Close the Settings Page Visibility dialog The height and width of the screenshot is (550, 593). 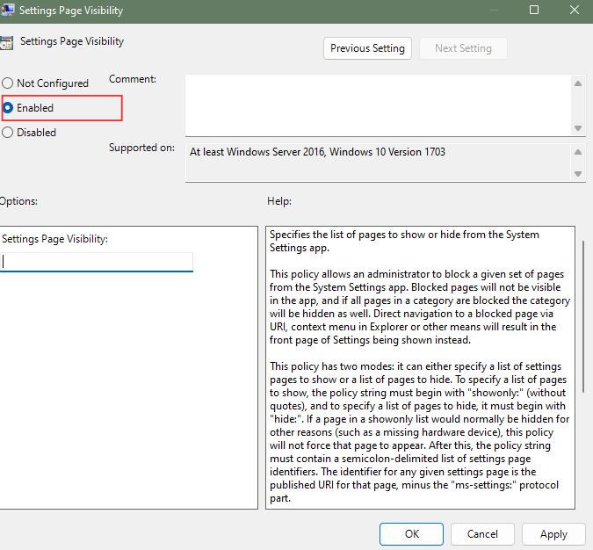click(574, 11)
